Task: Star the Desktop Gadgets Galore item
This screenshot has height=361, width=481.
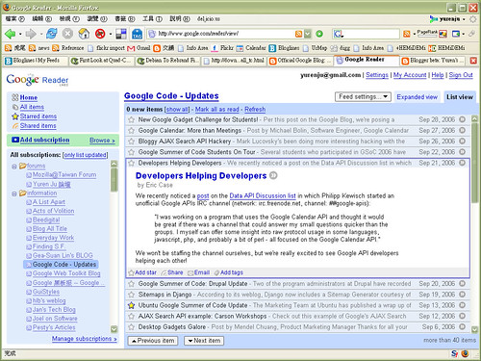Action: (x=131, y=327)
